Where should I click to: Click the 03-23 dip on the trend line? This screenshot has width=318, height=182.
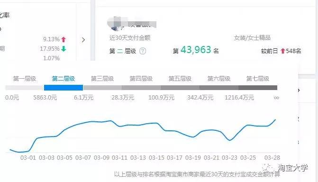point(229,140)
